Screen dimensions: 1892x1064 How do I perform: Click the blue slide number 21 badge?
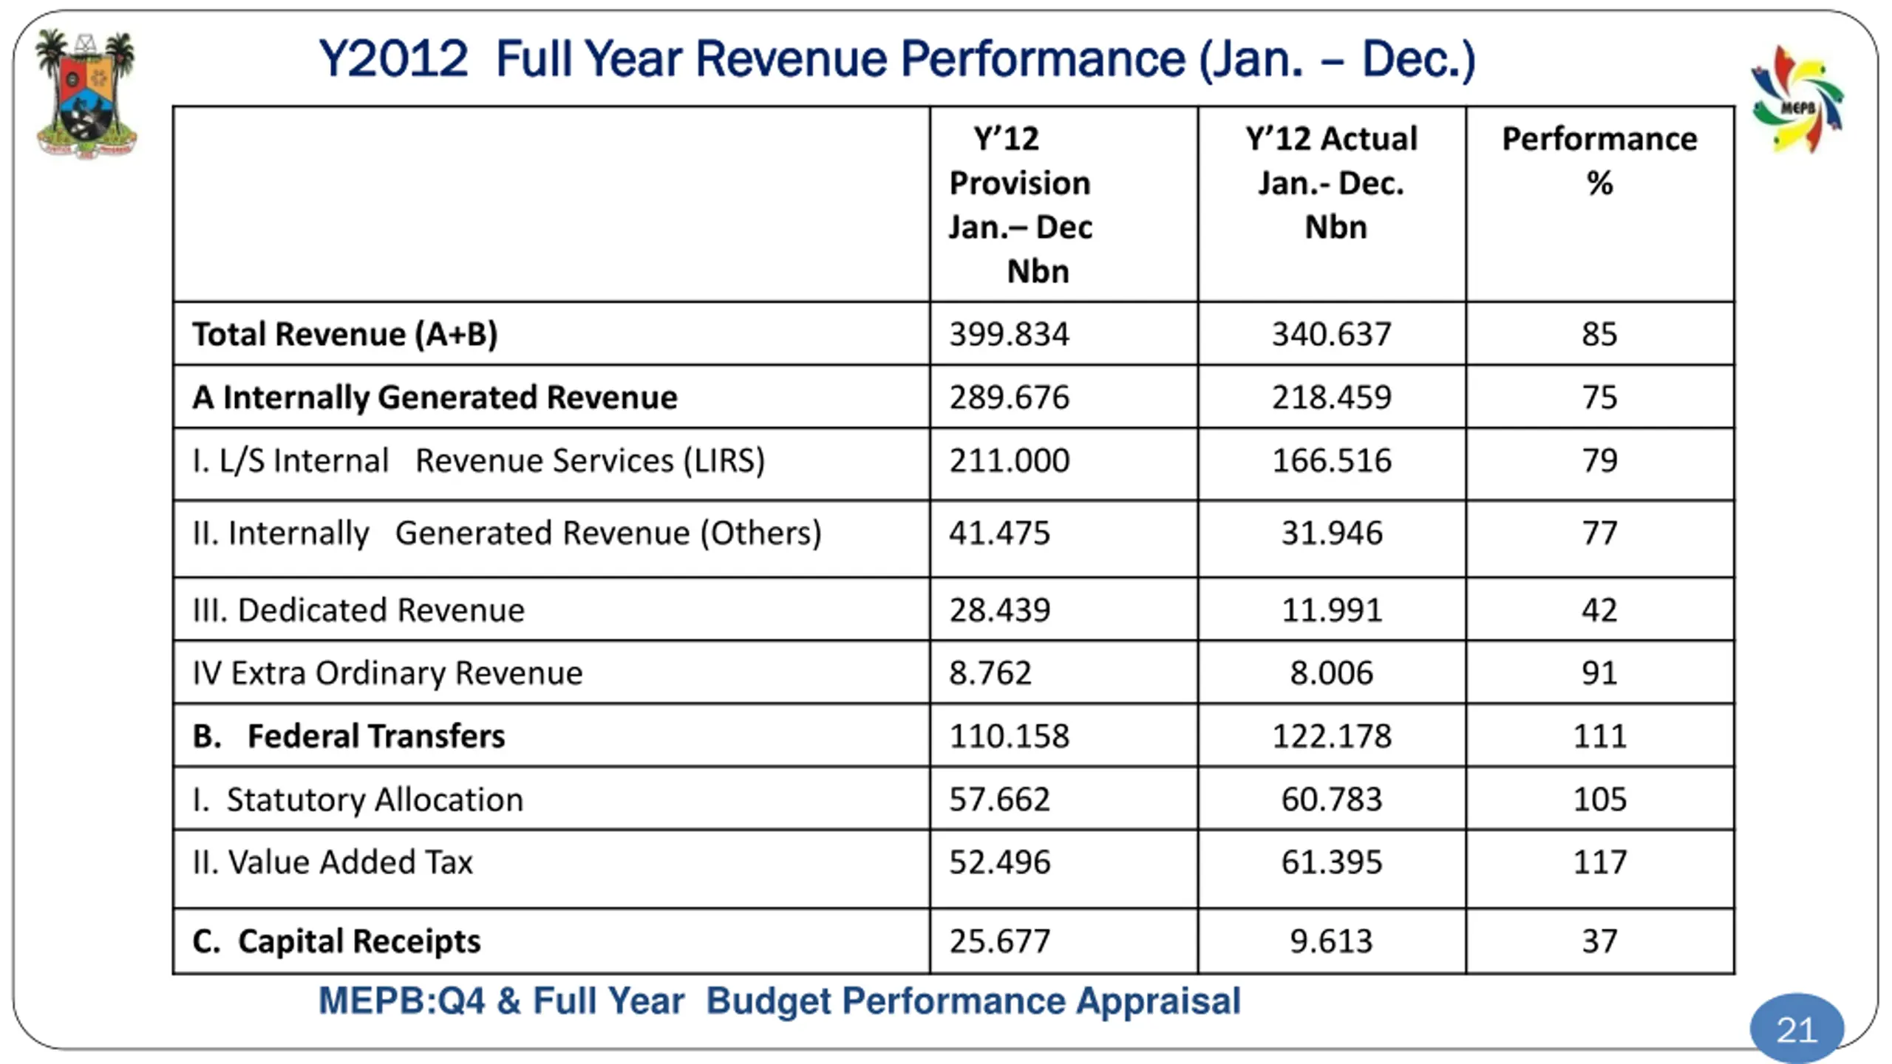coord(1796,1029)
